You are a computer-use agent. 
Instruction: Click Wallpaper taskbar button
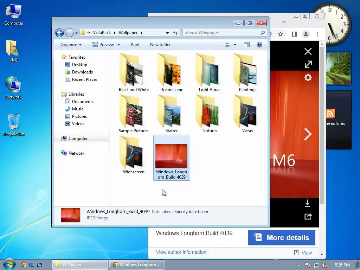(80, 265)
